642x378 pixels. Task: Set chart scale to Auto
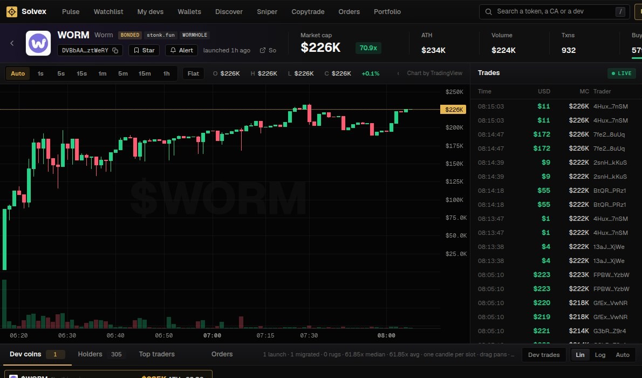[x=623, y=355]
